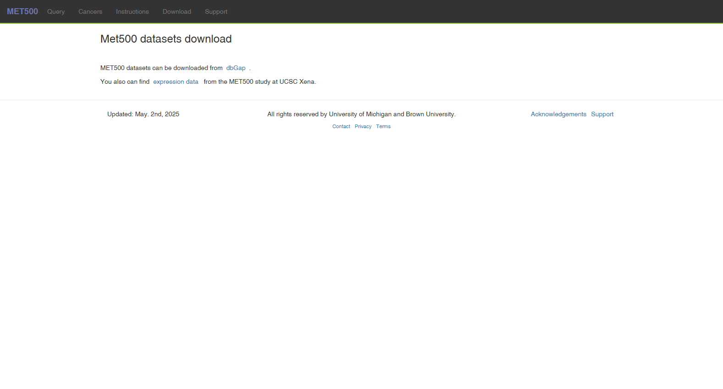Open the expression data link
The height and width of the screenshot is (389, 723).
(176, 81)
